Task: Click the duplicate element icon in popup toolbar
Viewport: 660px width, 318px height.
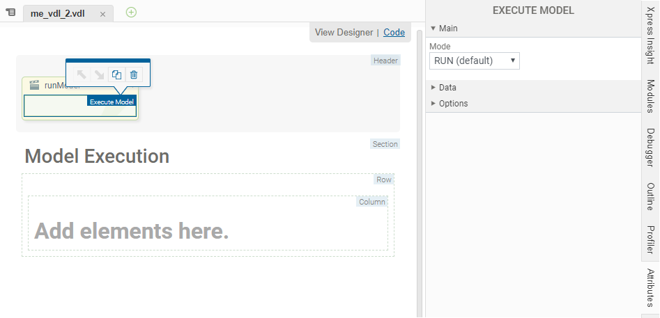Action: pos(117,74)
